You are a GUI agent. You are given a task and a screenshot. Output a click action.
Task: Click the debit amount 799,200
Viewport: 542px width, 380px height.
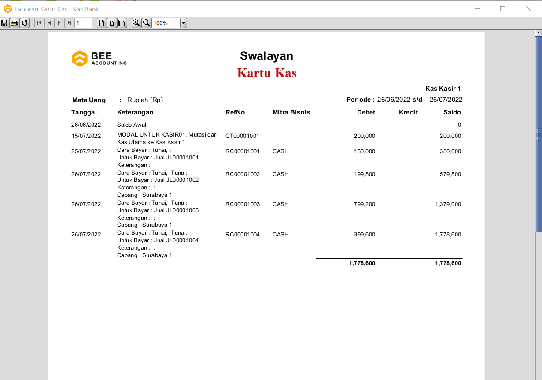(x=365, y=204)
